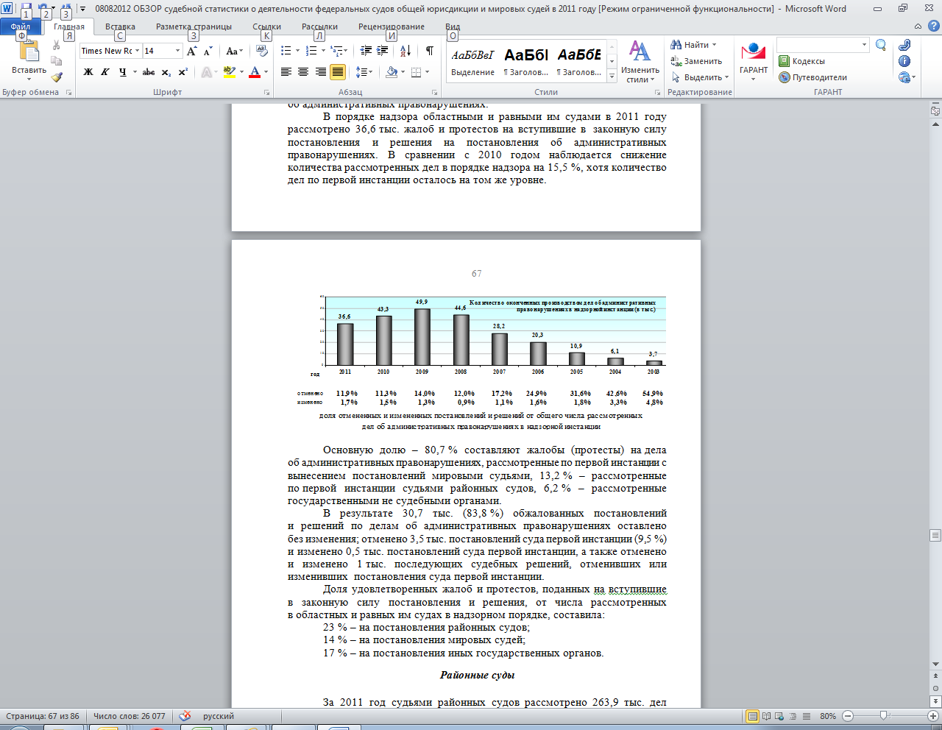
Task: Switch to Outline view icon
Action: pos(793,716)
